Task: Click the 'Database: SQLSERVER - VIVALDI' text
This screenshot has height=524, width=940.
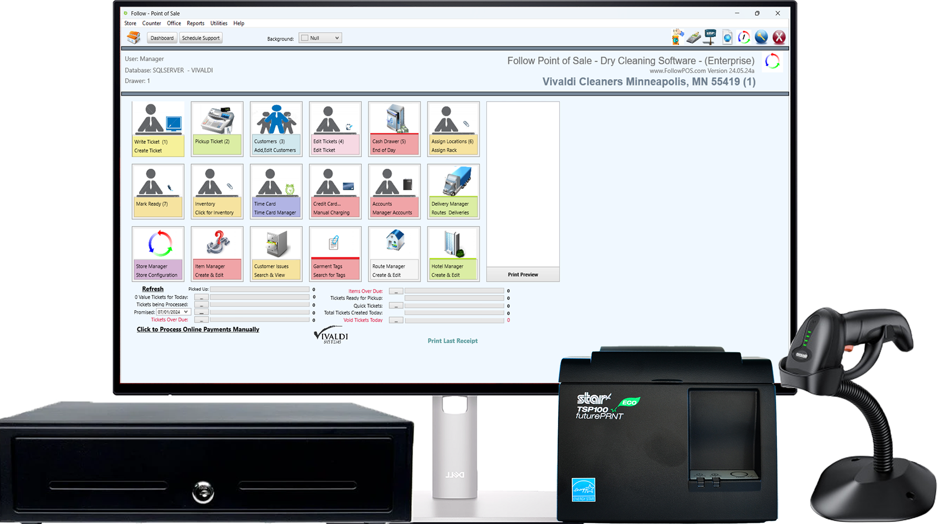Action: (x=169, y=70)
